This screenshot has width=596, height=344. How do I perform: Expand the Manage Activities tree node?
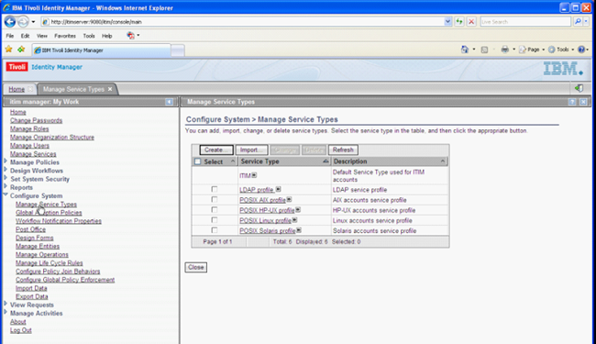pyautogui.click(x=6, y=312)
